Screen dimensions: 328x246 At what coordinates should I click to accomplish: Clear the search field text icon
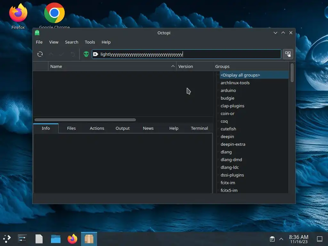(x=95, y=54)
